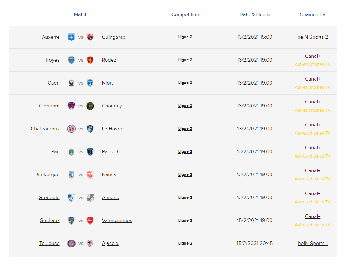Expand Autres chaînes TV for Sochaux match

(x=313, y=225)
